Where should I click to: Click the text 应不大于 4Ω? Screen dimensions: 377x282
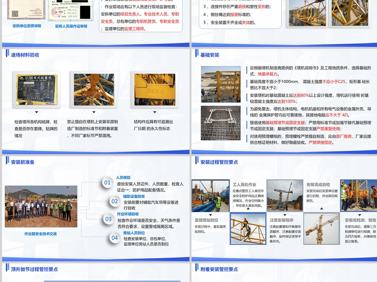[336, 115]
